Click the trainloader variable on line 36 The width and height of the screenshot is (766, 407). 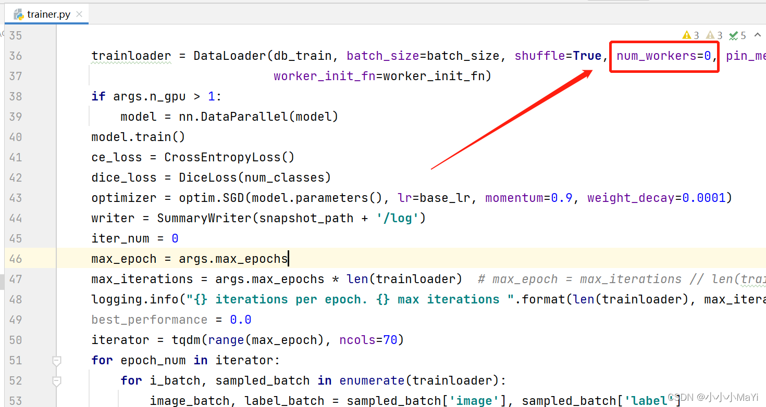(x=131, y=56)
